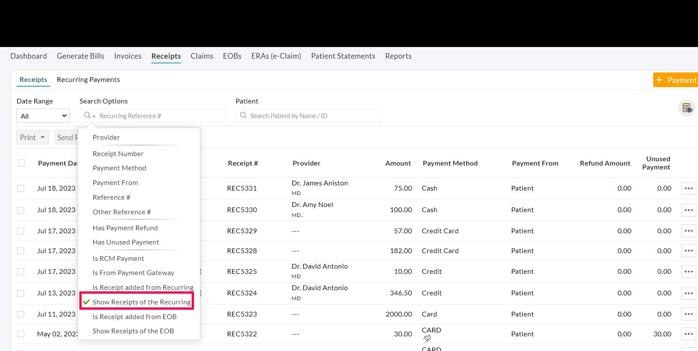Pick Has Unused Payment filter option

(126, 242)
